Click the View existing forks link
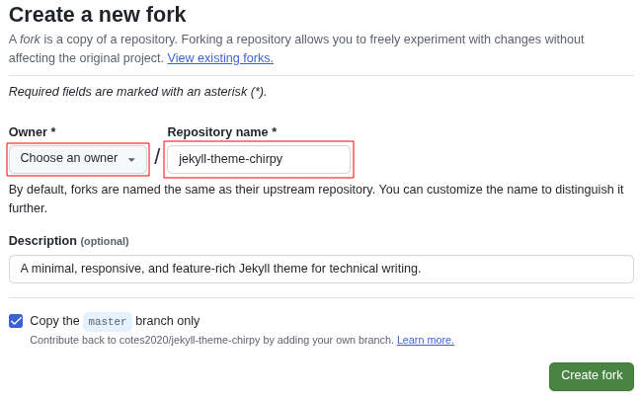The image size is (640, 398). 220,58
